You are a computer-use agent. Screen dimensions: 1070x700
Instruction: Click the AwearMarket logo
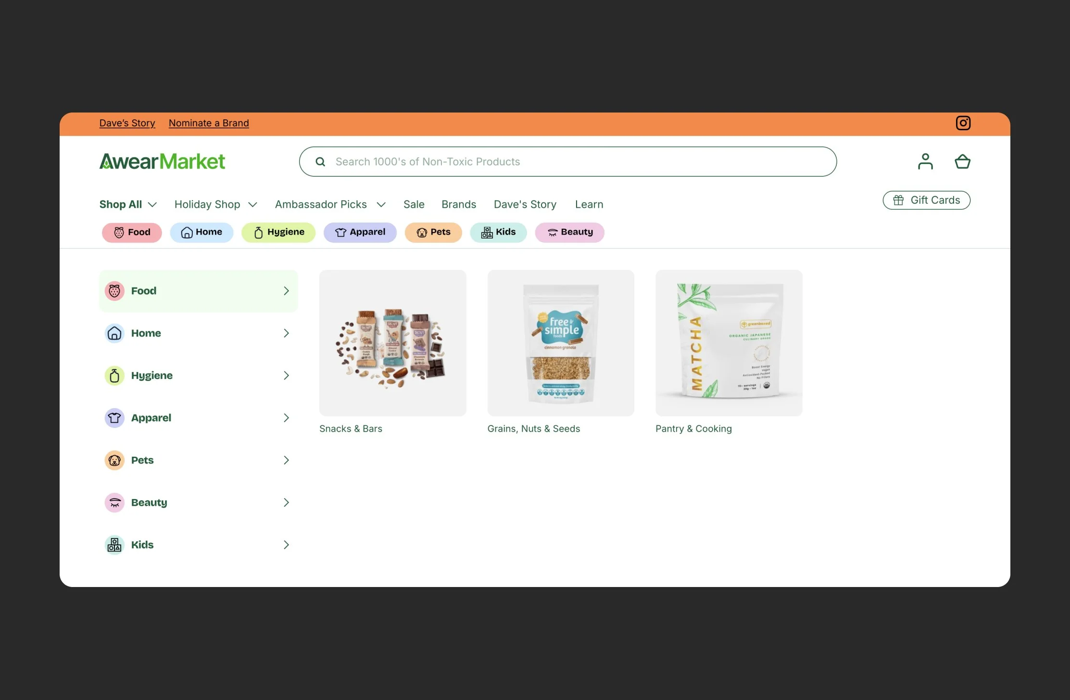162,162
